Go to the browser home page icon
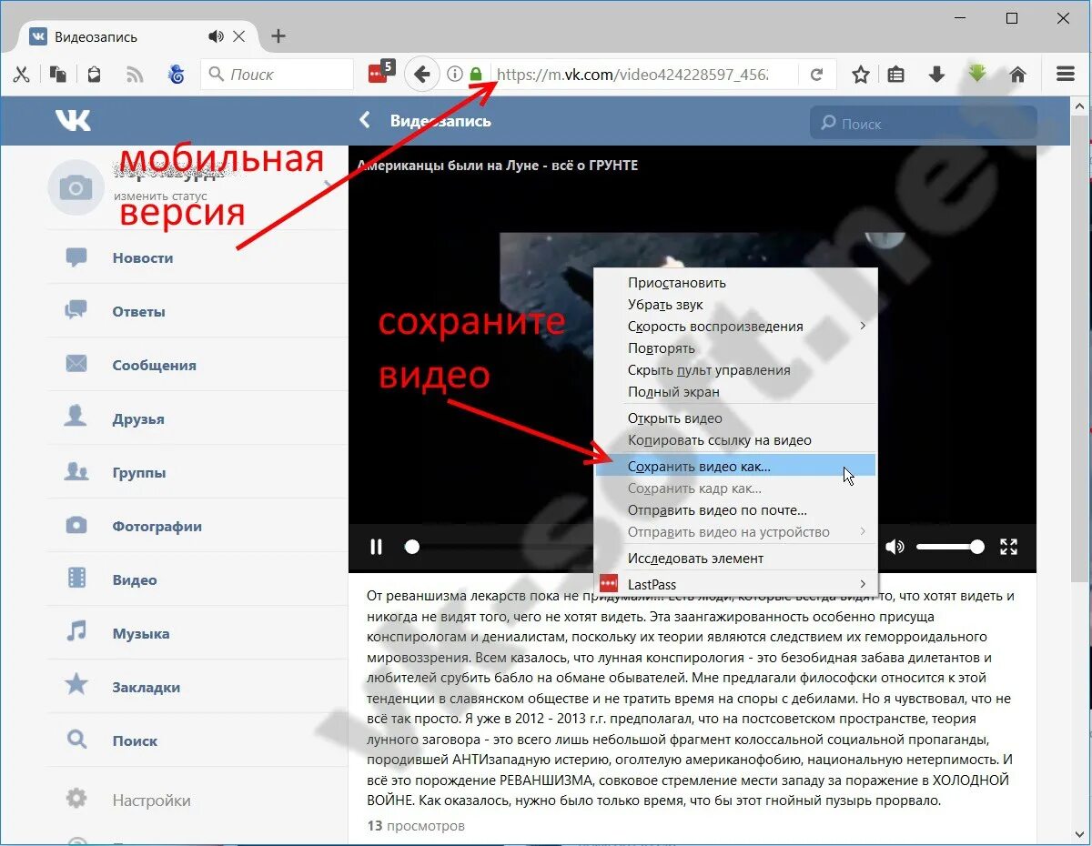Image resolution: width=1092 pixels, height=846 pixels. tap(1018, 75)
